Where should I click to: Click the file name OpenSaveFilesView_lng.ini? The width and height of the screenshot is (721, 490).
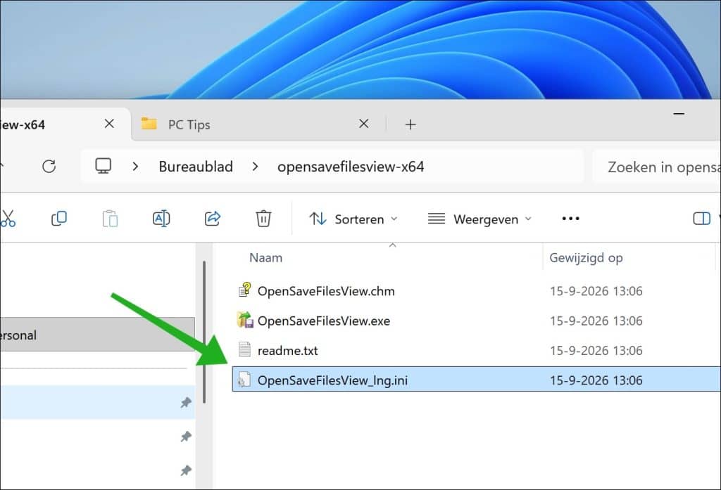pos(332,380)
